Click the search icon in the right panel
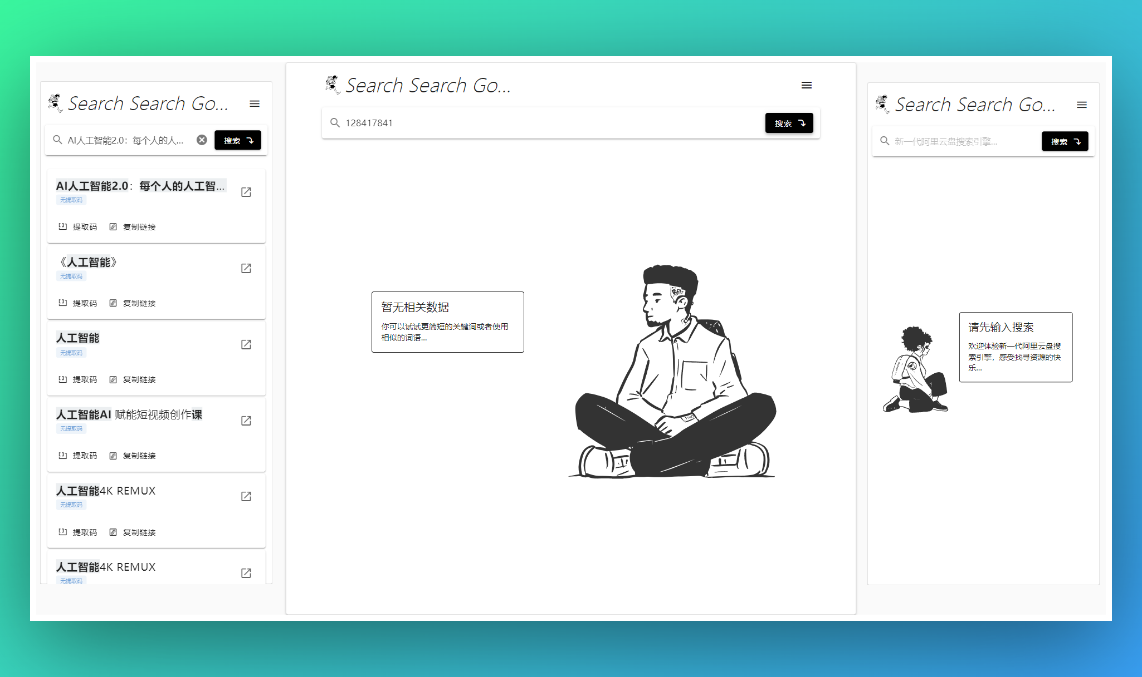The image size is (1142, 677). (885, 142)
